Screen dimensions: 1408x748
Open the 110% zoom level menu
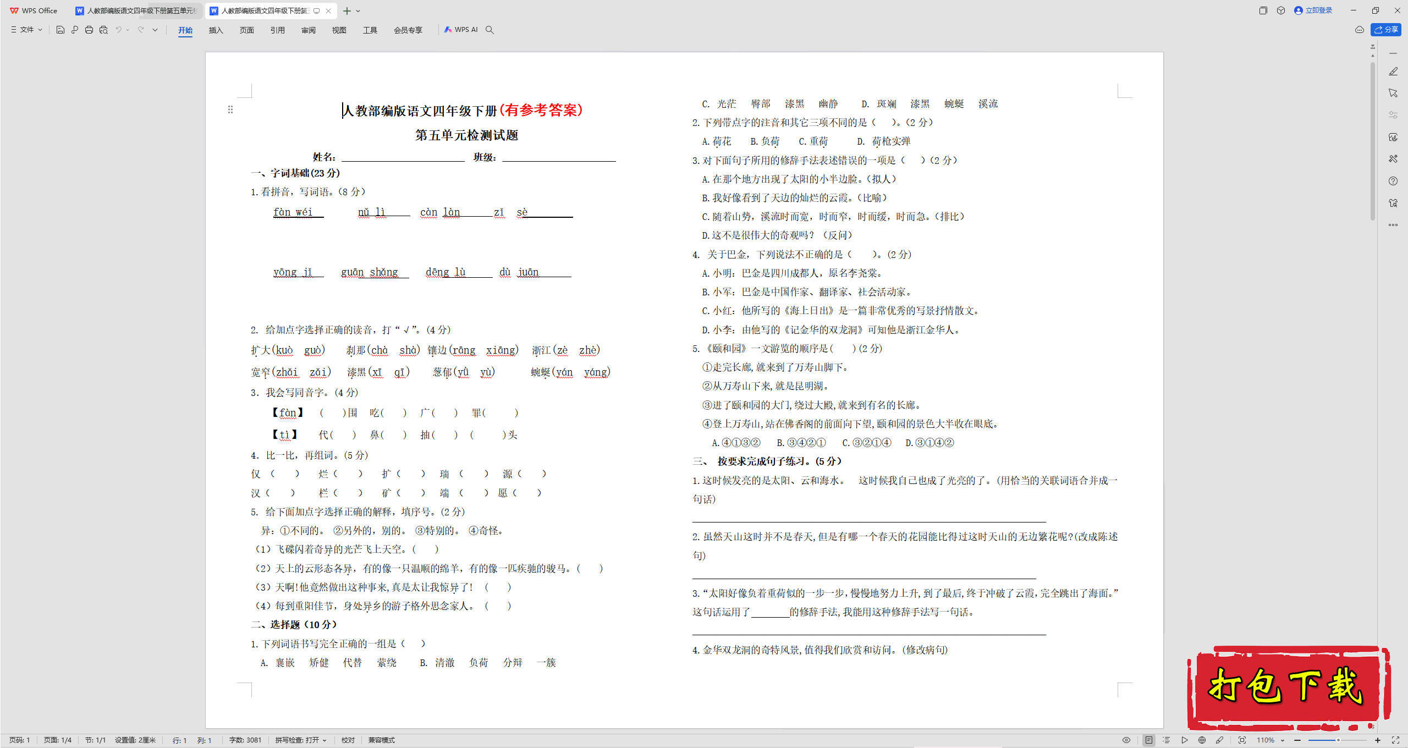(1266, 740)
